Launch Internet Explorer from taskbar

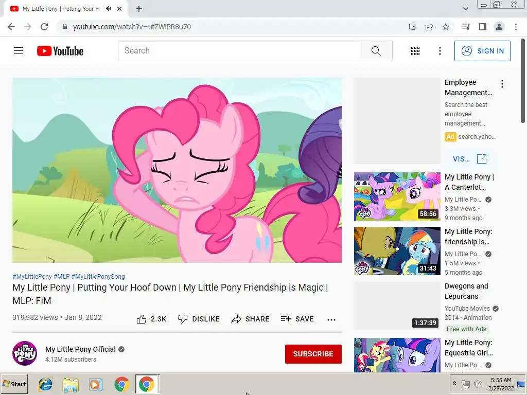(45, 384)
